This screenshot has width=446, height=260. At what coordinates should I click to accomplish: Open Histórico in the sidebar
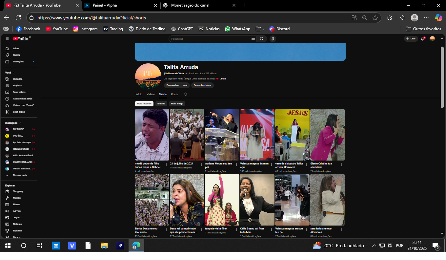pos(18,79)
